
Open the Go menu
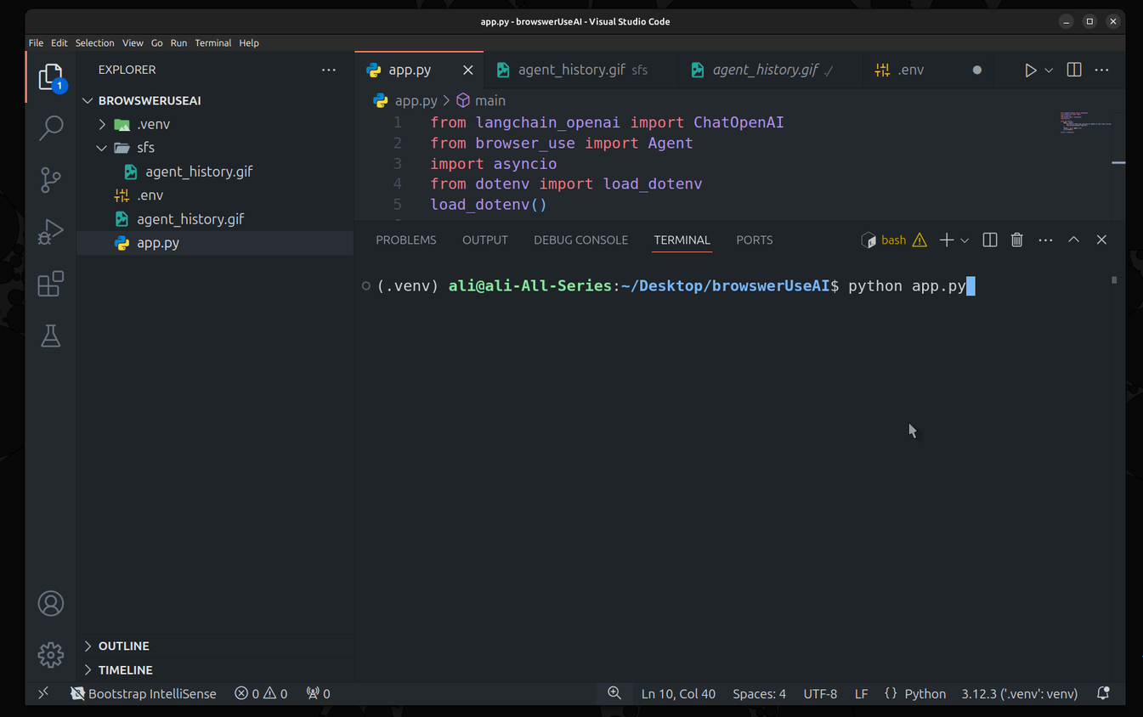157,42
